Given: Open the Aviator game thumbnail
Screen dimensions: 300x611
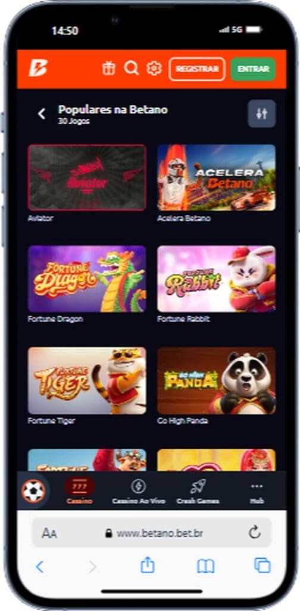Looking at the screenshot, I should pyautogui.click(x=87, y=178).
